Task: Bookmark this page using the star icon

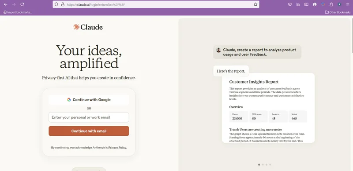Action: point(255,4)
